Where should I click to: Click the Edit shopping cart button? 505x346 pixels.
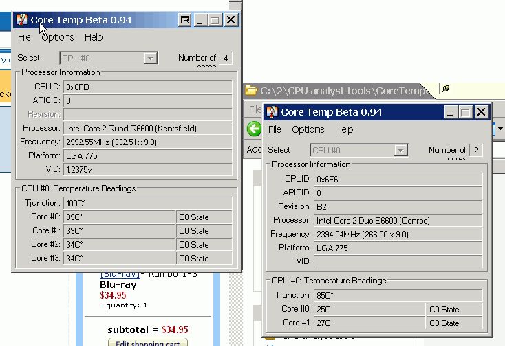148,343
